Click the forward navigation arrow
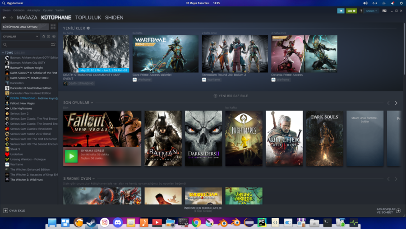406x229 pixels. (x=11, y=18)
